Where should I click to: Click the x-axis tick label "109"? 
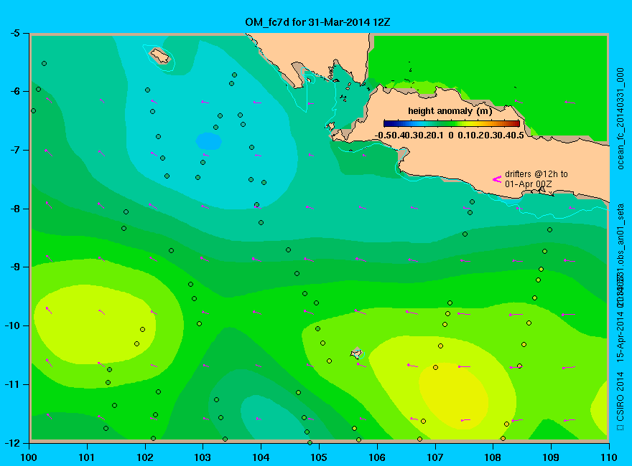click(x=551, y=457)
